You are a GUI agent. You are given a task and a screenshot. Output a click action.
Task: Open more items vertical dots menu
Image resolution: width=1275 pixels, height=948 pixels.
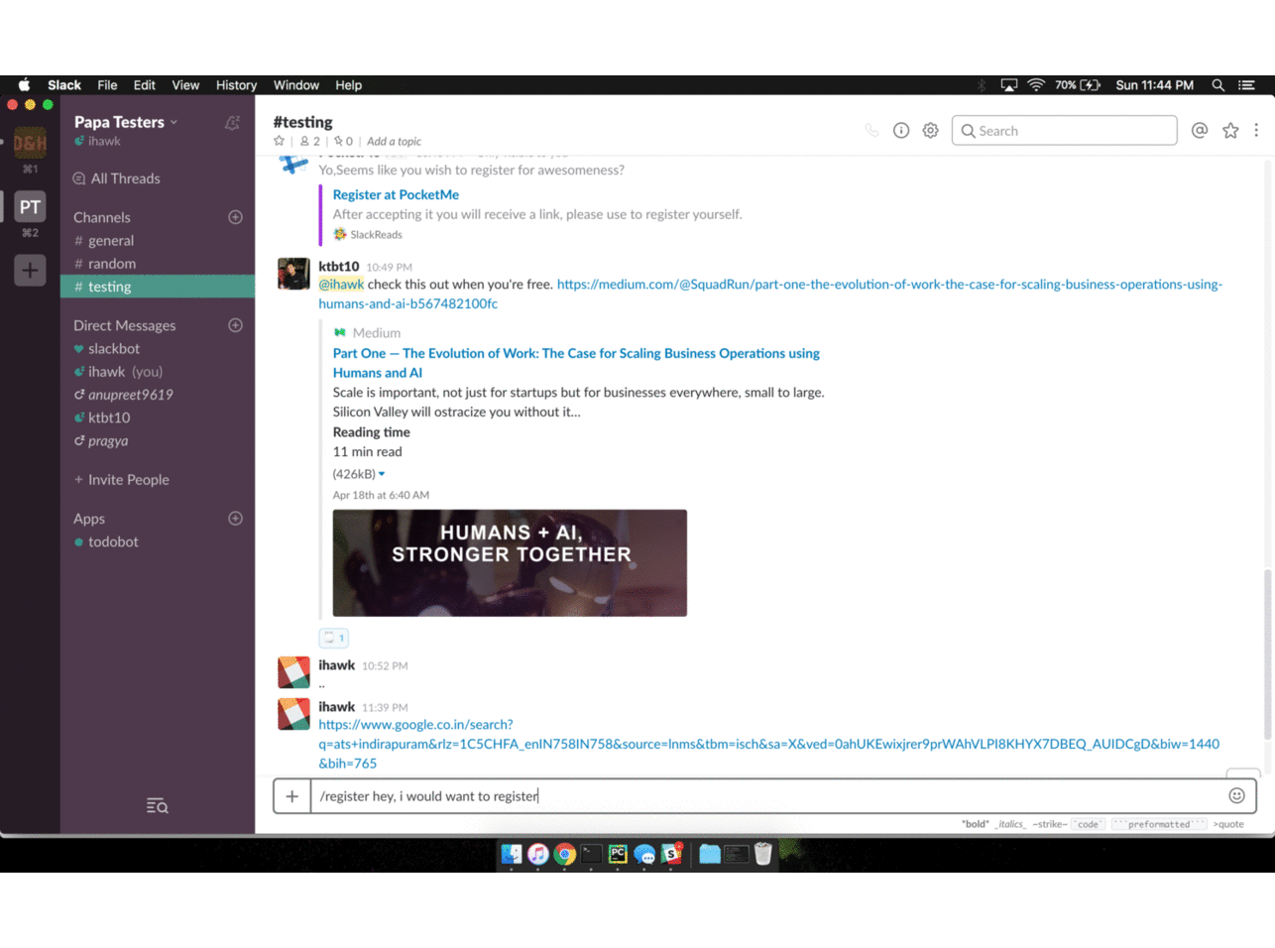1256,130
